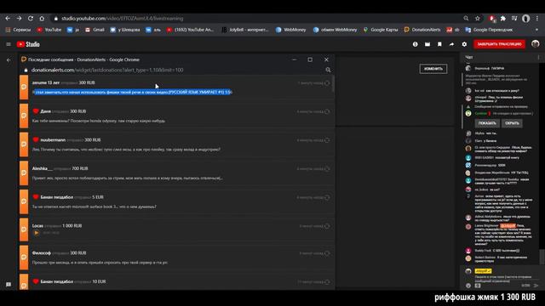Viewport: 545px width, 306px height.
Task: Open the chat panel three-dot options
Action: pos(538,57)
